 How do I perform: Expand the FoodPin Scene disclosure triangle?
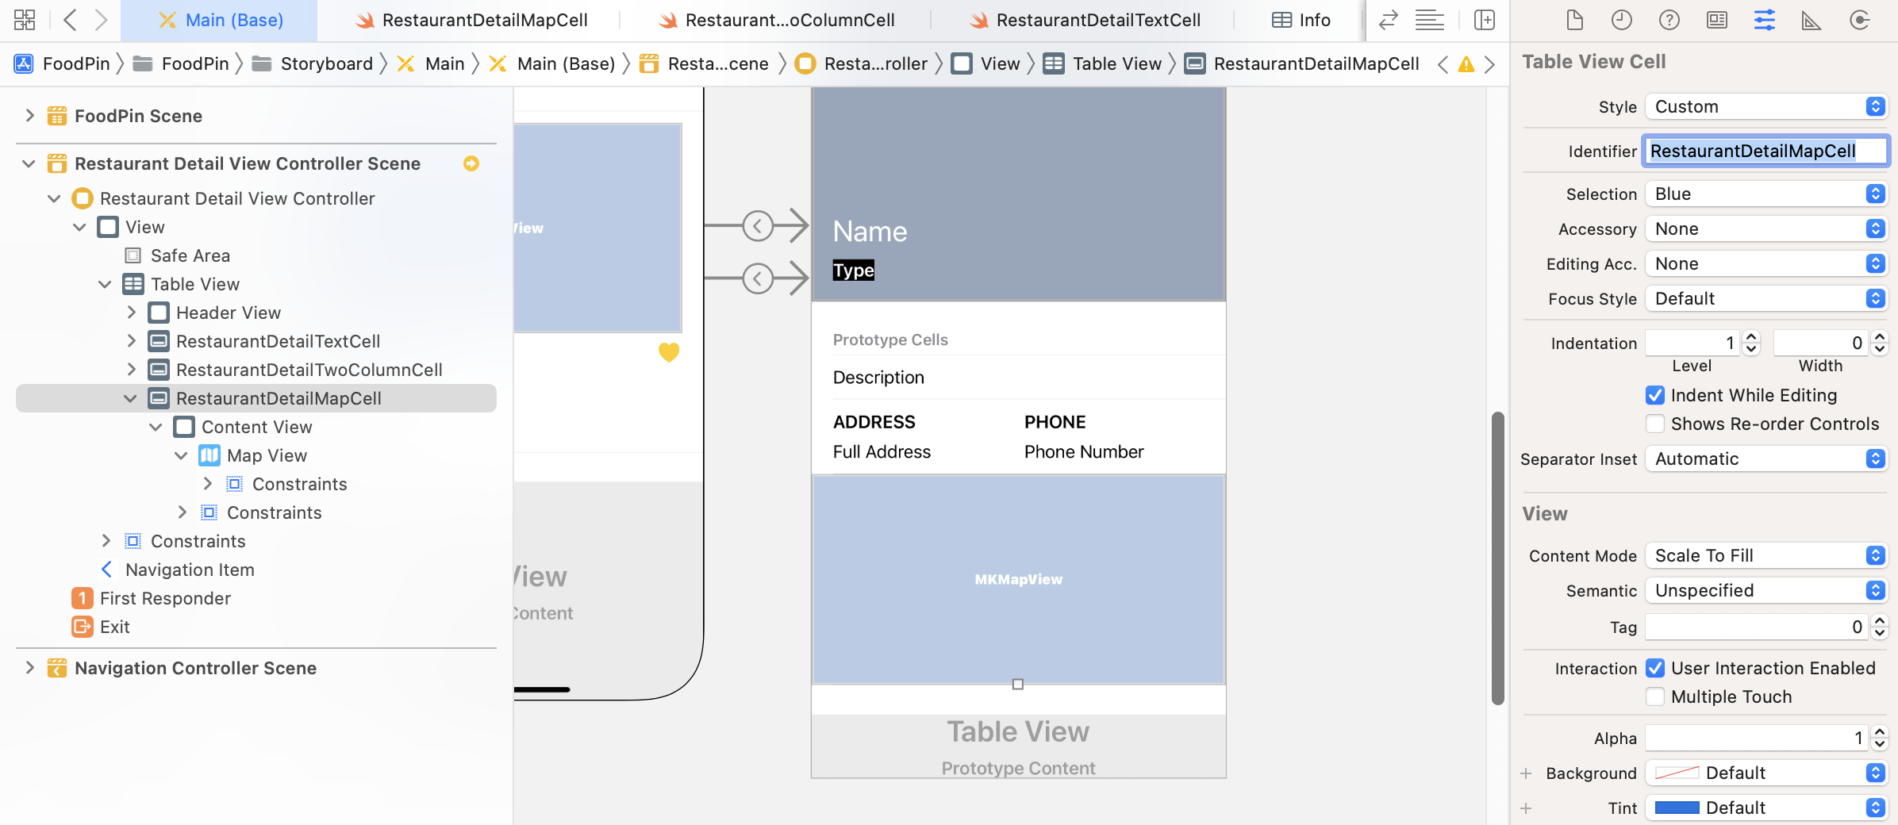(x=29, y=116)
